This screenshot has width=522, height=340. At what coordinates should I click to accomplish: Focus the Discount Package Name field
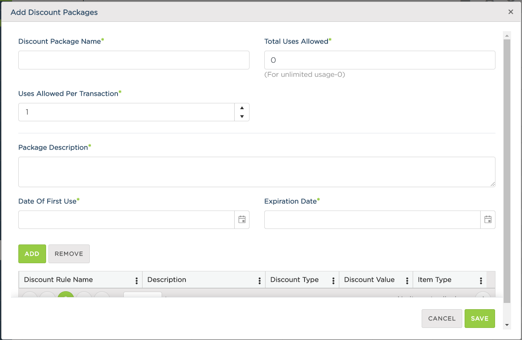[x=134, y=60]
